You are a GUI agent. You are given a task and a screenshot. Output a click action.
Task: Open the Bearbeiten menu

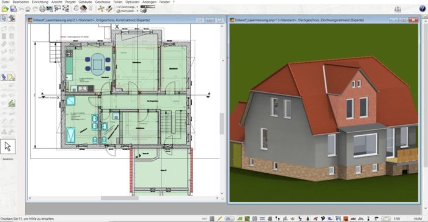click(x=21, y=2)
